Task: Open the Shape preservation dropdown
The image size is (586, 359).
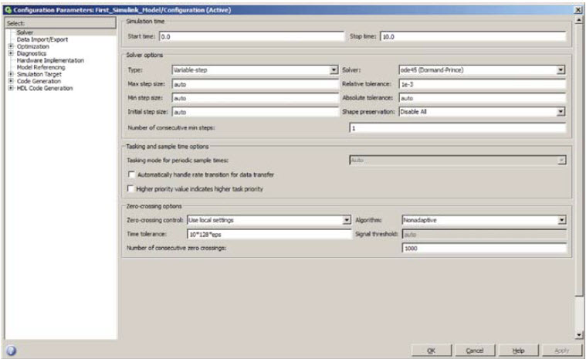Action: coord(561,112)
